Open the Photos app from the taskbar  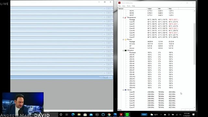[115, 114]
